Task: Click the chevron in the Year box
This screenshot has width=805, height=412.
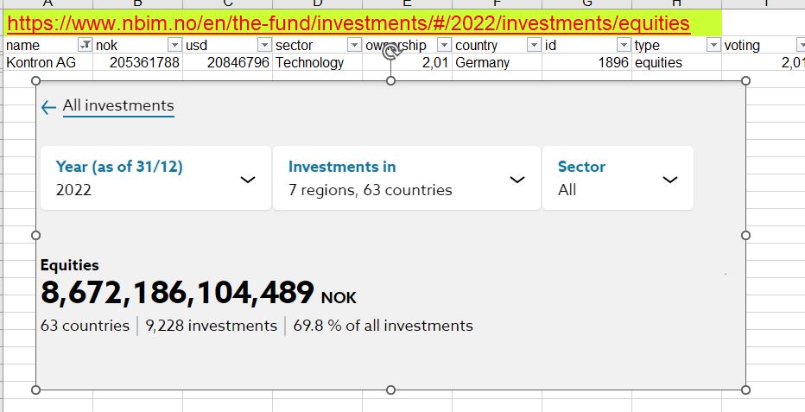Action: (x=248, y=180)
